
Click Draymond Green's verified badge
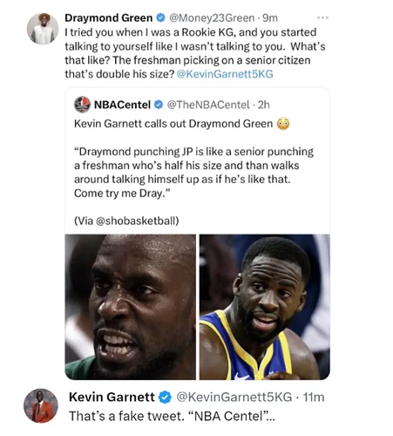pos(160,18)
